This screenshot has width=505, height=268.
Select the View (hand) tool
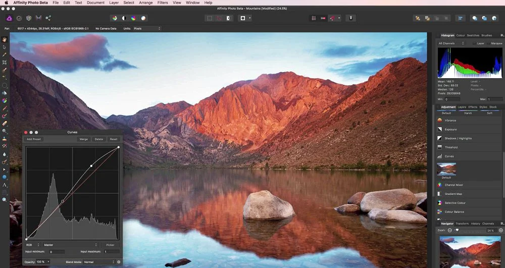[x=5, y=39]
